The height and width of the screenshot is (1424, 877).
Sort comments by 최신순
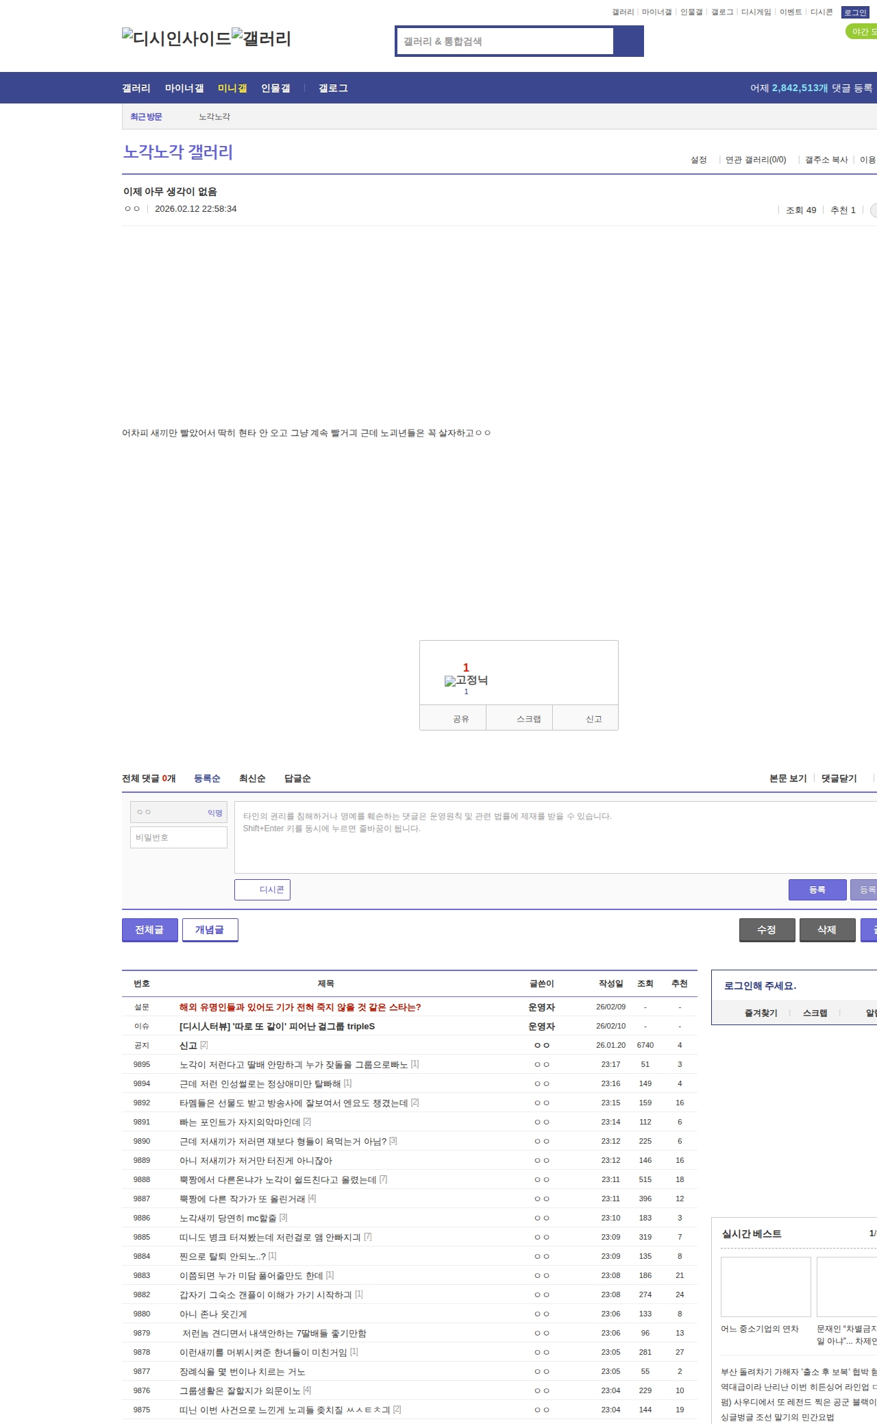click(x=252, y=778)
